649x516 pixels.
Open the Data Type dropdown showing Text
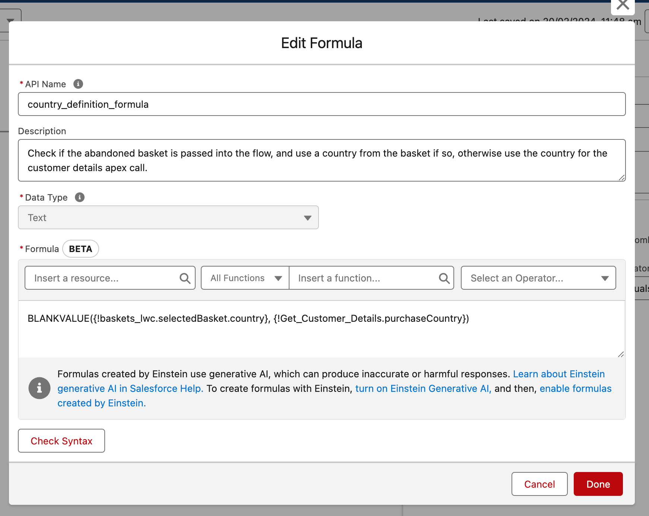pyautogui.click(x=168, y=218)
